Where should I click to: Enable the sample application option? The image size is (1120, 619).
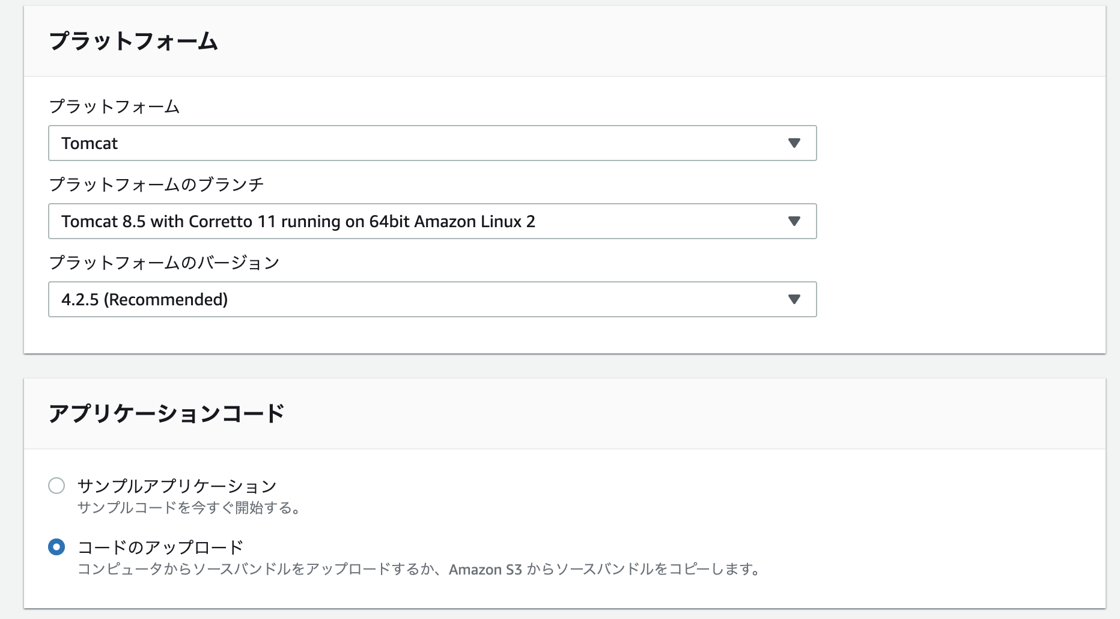coord(57,486)
